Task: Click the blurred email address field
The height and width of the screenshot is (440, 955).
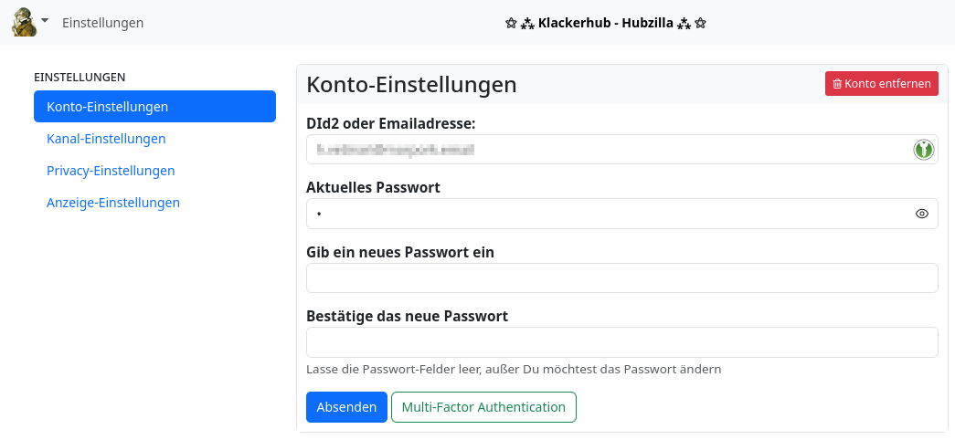Action: (x=603, y=150)
